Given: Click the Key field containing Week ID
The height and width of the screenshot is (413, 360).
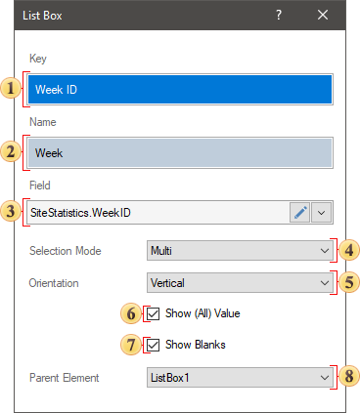Looking at the screenshot, I should pos(180,89).
